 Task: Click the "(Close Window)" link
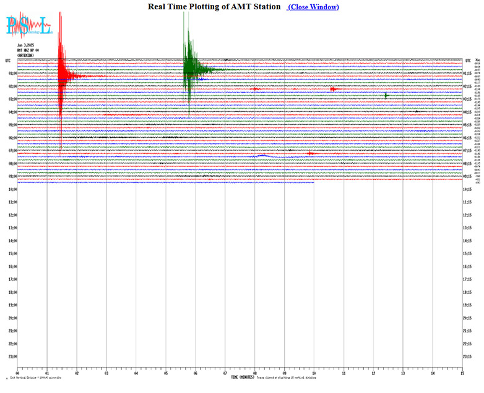(313, 7)
